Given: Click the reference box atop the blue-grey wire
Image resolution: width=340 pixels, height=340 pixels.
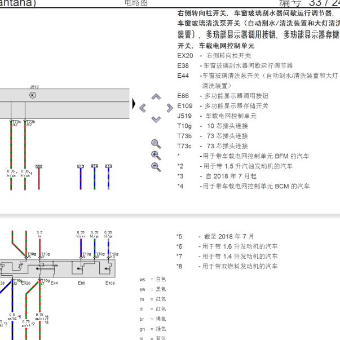Looking at the screenshot, I should (x=108, y=166).
